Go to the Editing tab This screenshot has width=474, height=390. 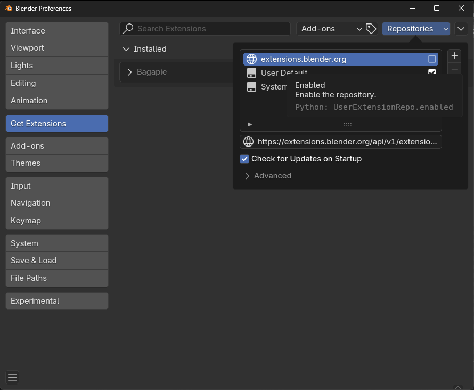click(x=57, y=83)
